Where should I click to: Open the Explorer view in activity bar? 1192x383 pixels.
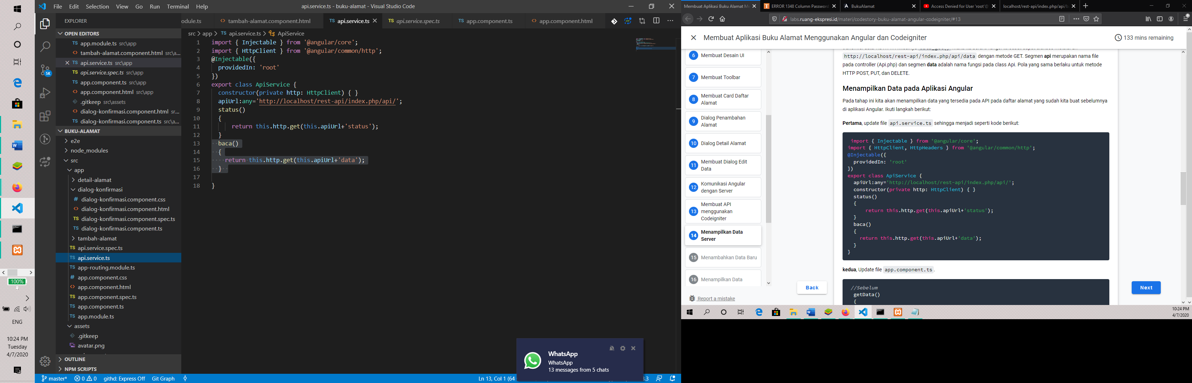(x=45, y=24)
